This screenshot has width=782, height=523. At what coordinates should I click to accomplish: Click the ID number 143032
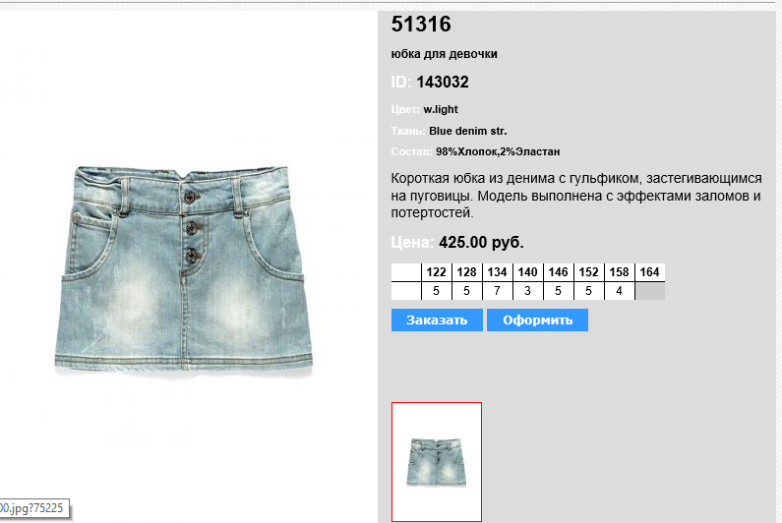[x=443, y=83]
